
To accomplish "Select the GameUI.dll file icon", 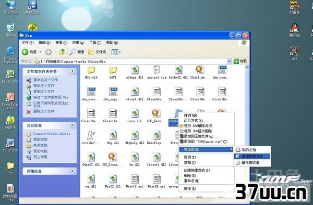I will click(x=91, y=157).
